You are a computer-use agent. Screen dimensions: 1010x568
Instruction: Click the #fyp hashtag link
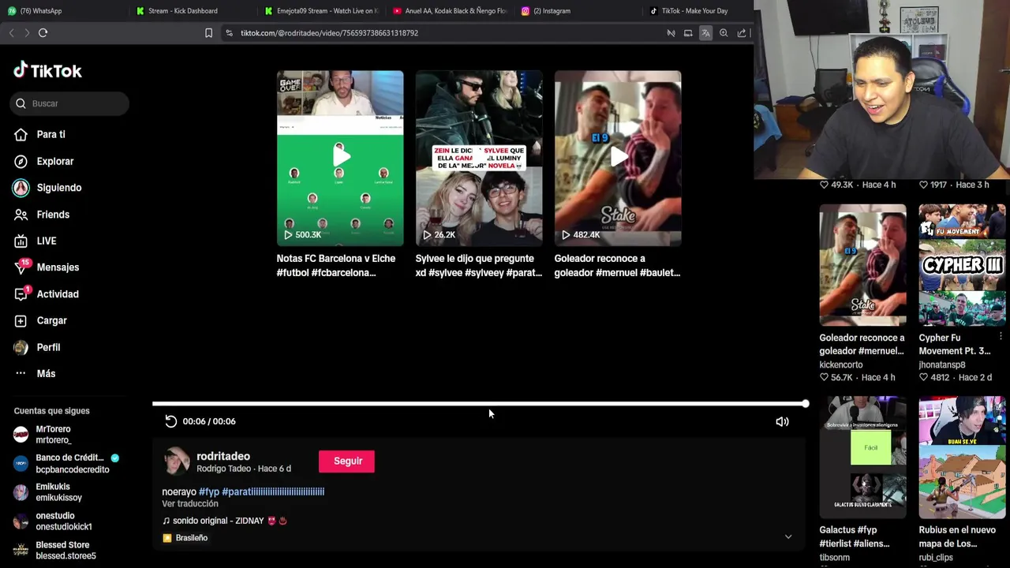(x=209, y=491)
